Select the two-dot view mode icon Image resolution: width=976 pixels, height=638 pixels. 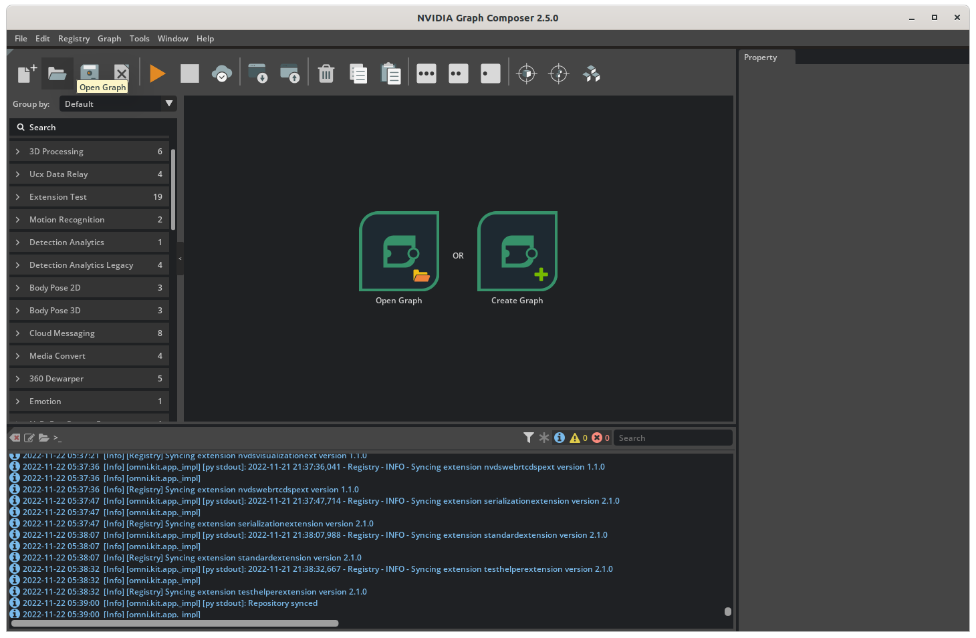coord(459,73)
